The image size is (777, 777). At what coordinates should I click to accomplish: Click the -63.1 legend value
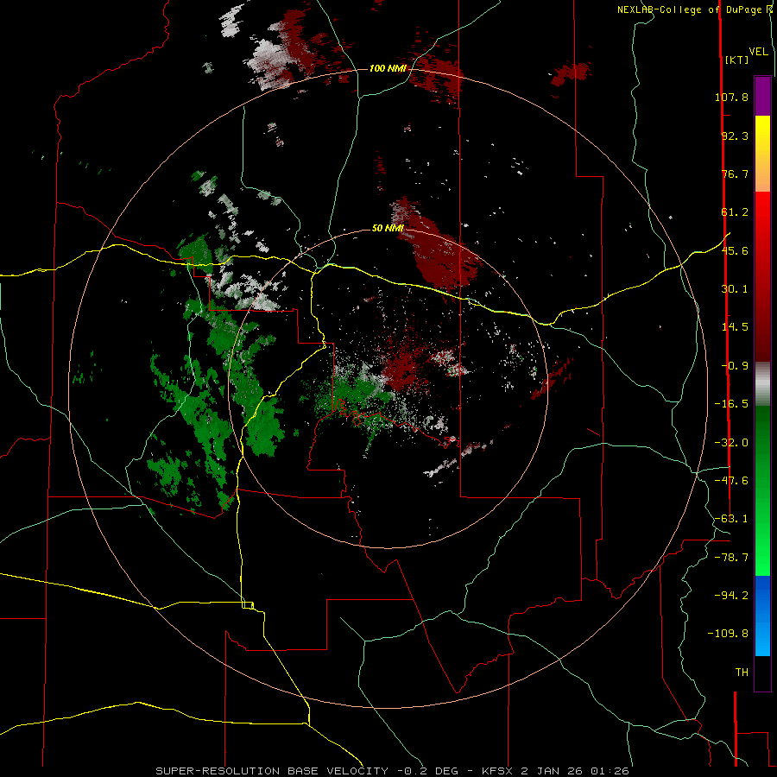coord(731,519)
